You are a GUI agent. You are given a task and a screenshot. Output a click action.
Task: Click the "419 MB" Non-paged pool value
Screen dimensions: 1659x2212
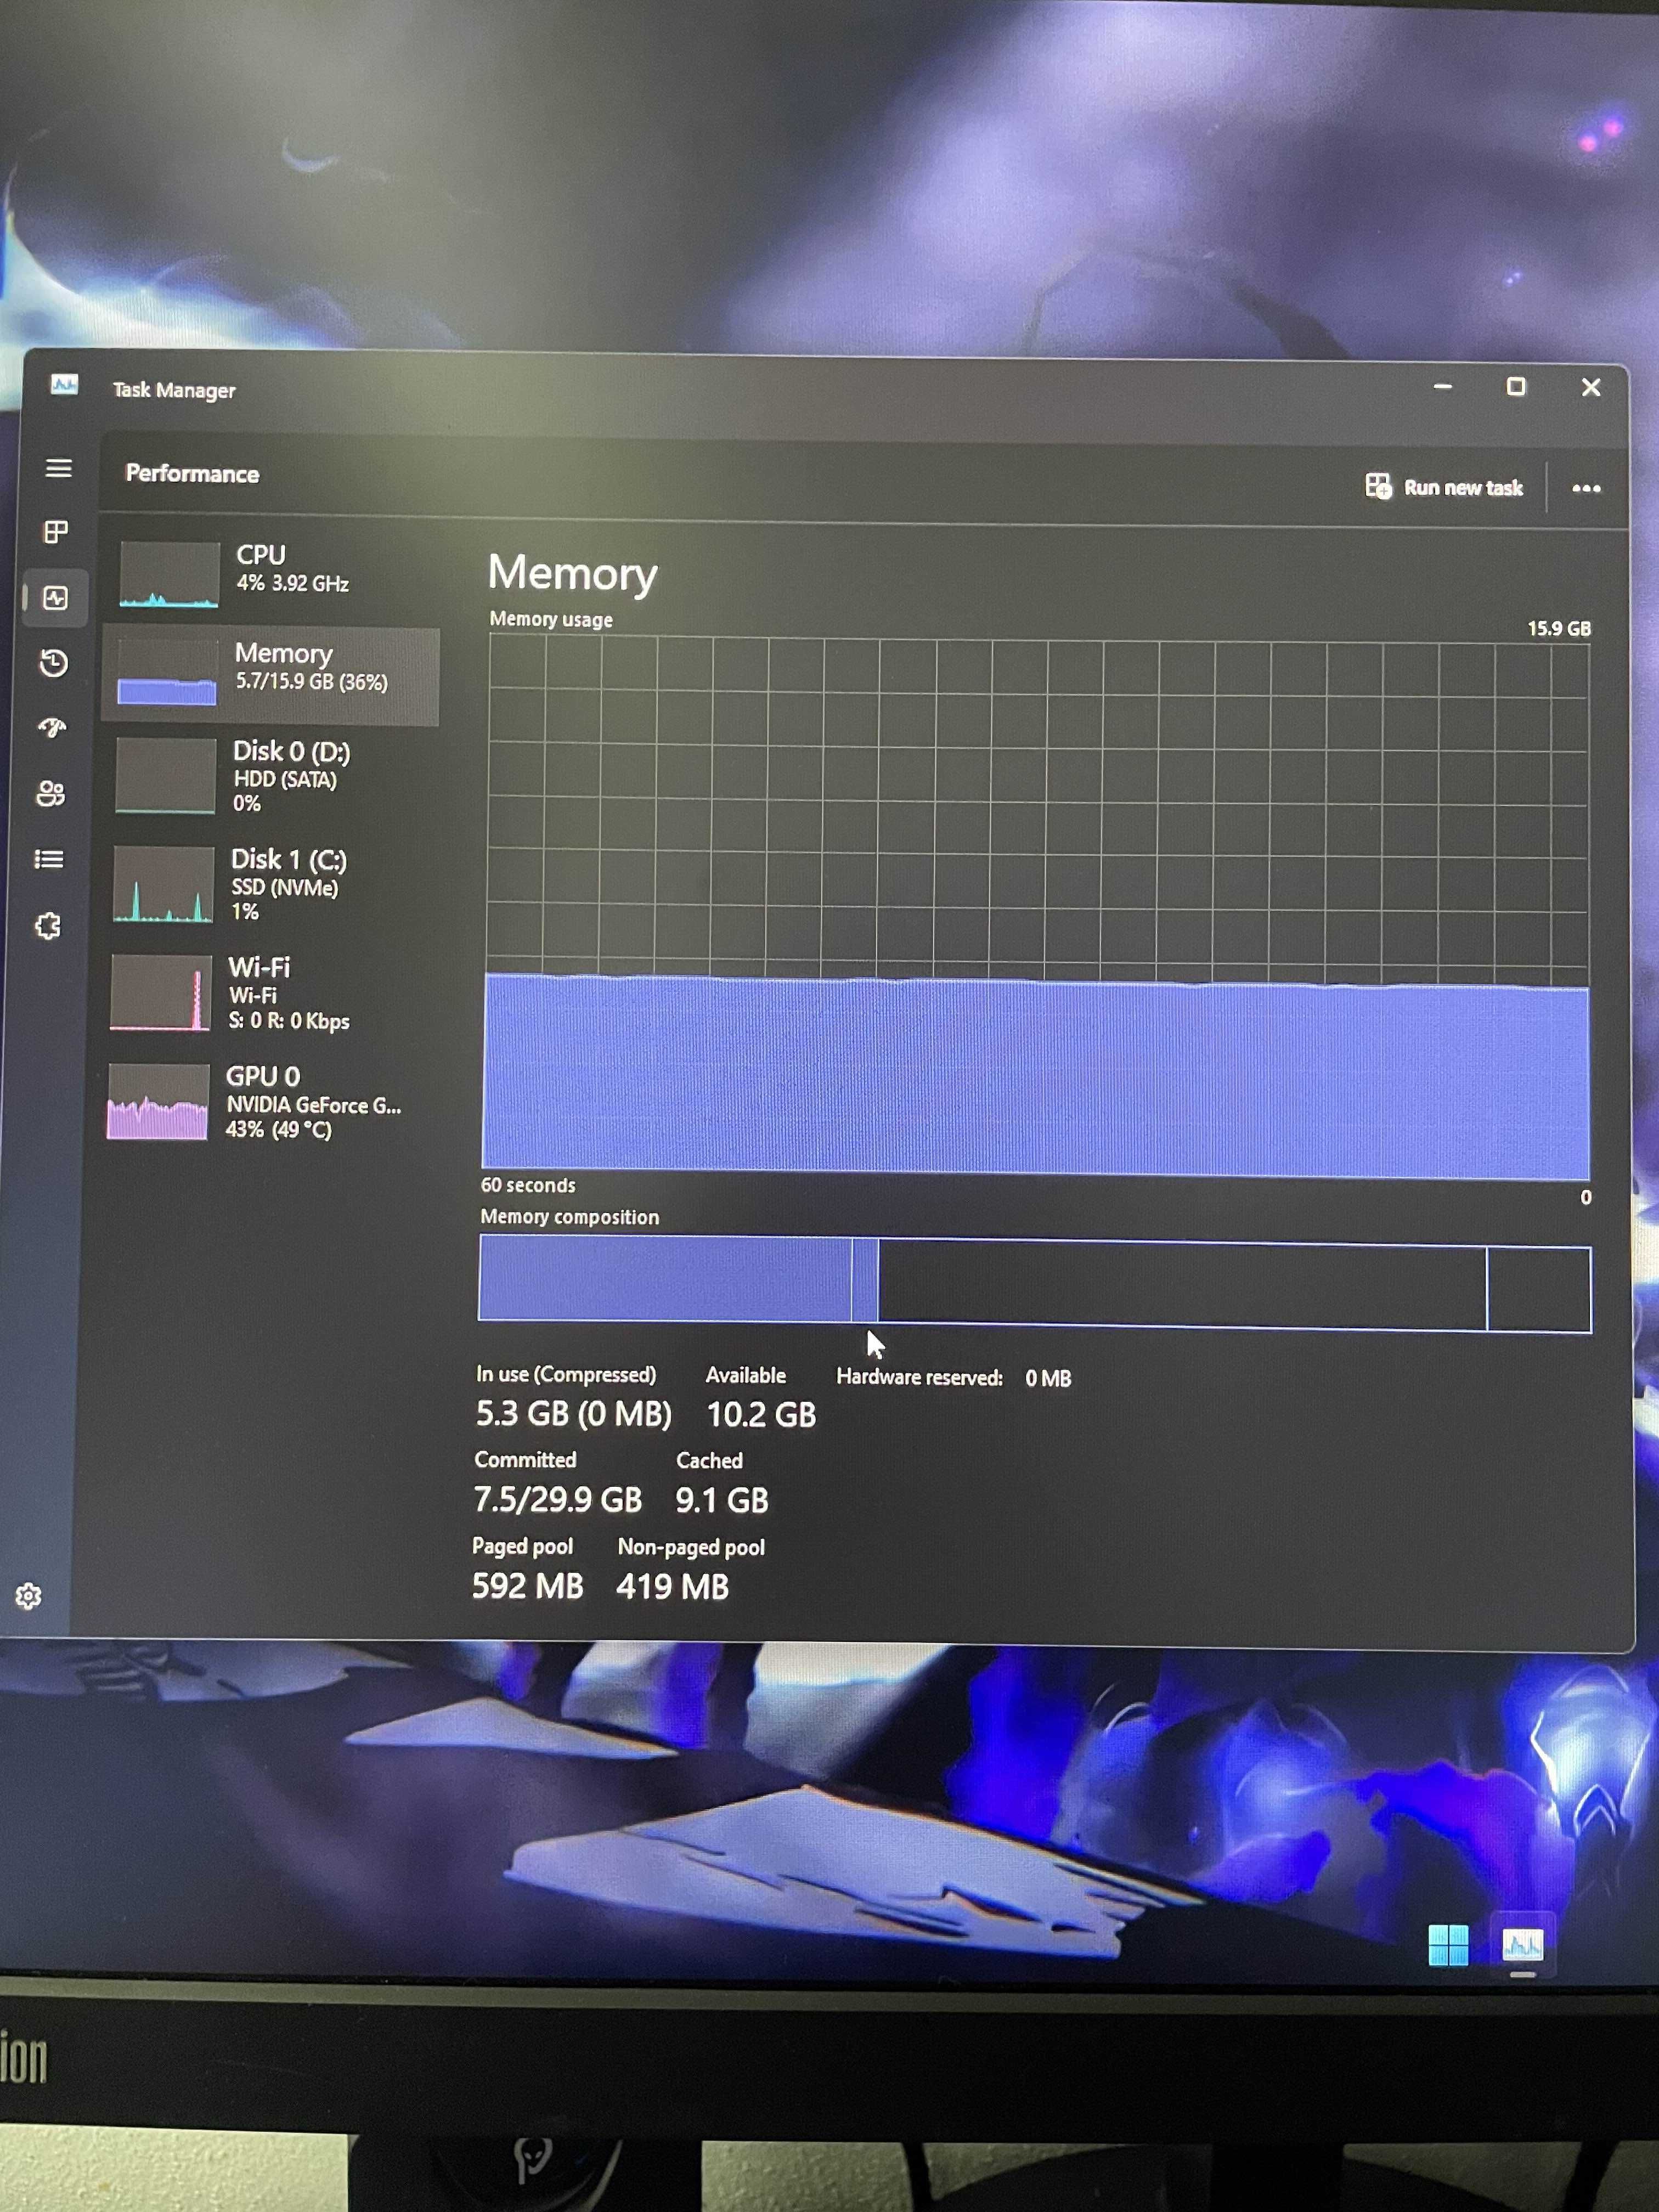click(672, 1587)
